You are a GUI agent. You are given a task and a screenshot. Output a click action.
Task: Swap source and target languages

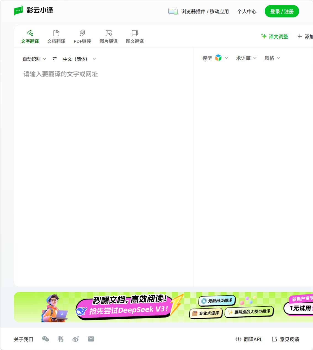pos(55,59)
